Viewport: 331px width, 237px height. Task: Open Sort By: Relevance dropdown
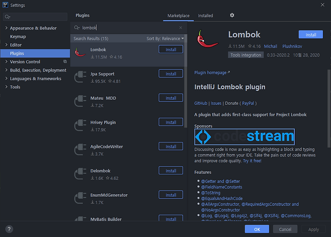[165, 39]
